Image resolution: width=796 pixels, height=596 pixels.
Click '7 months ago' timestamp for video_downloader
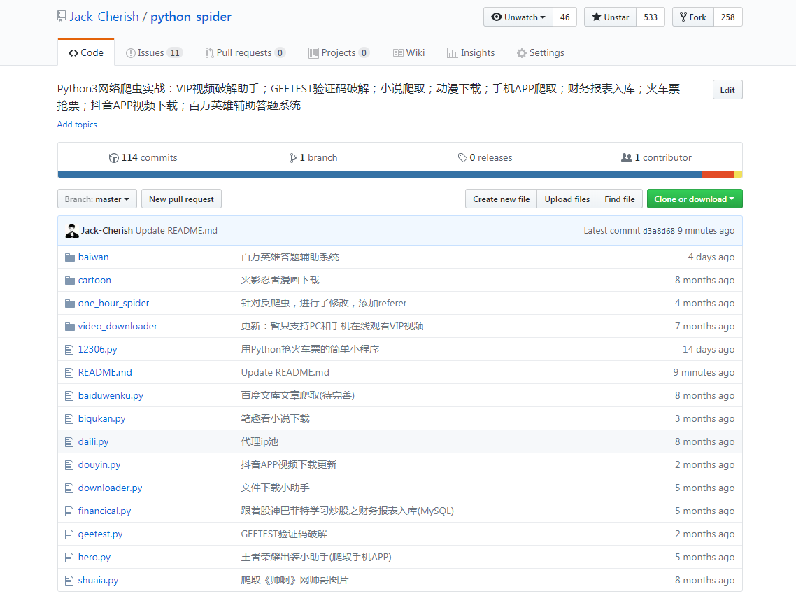coord(704,327)
